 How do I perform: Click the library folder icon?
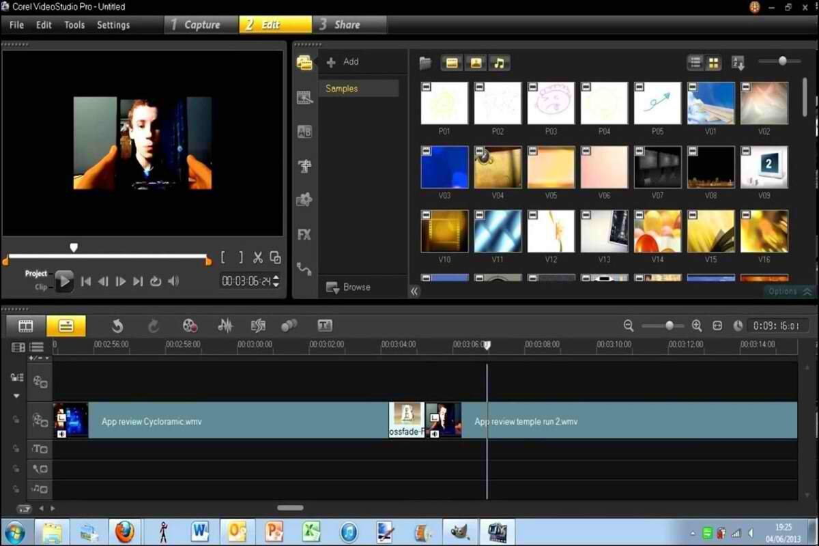pos(425,63)
